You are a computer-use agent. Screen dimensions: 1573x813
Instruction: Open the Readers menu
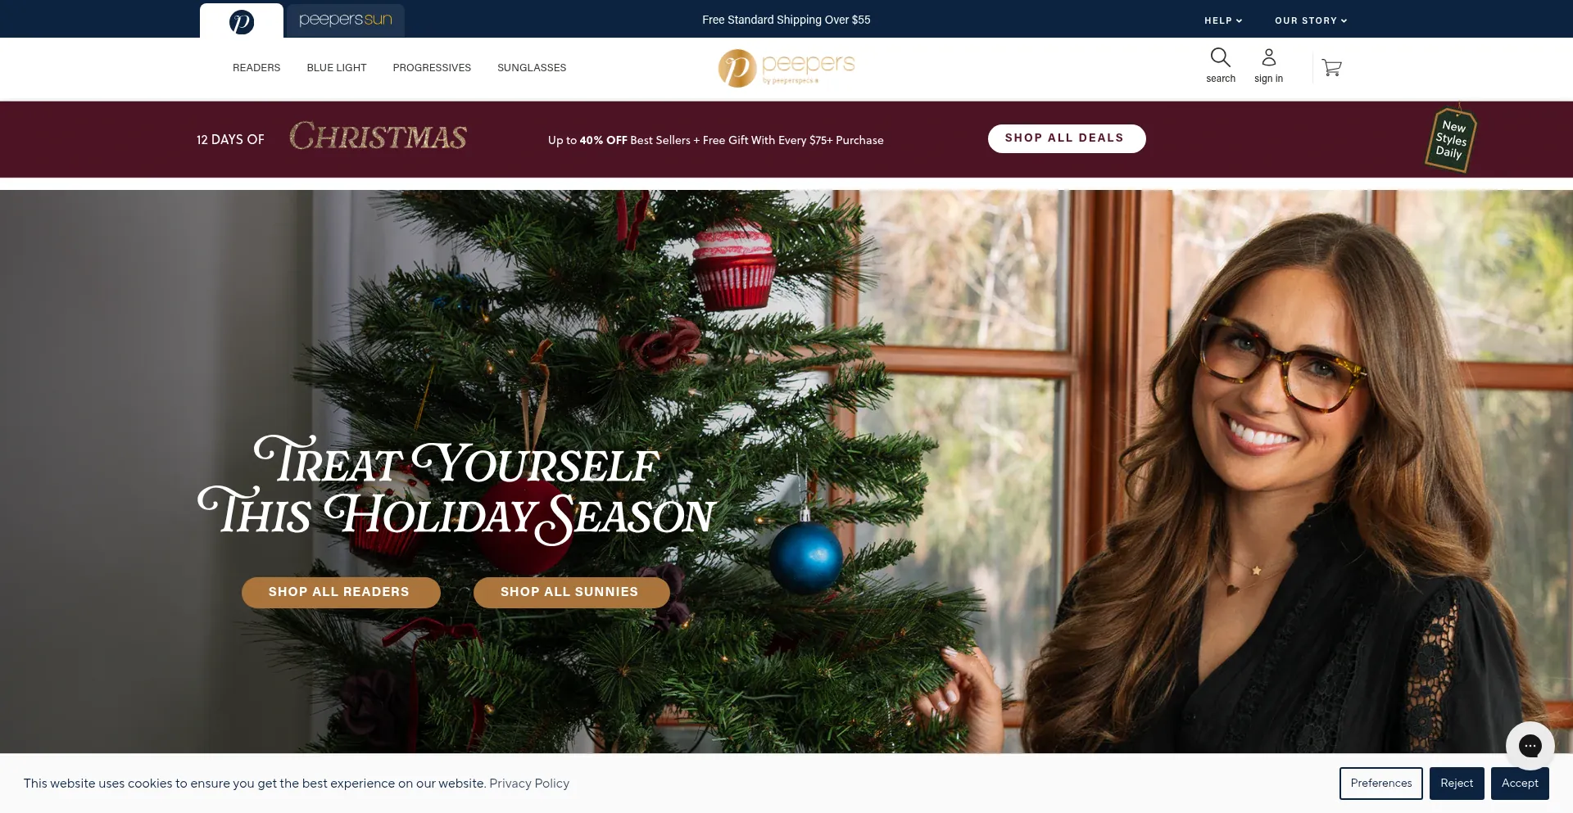point(256,68)
